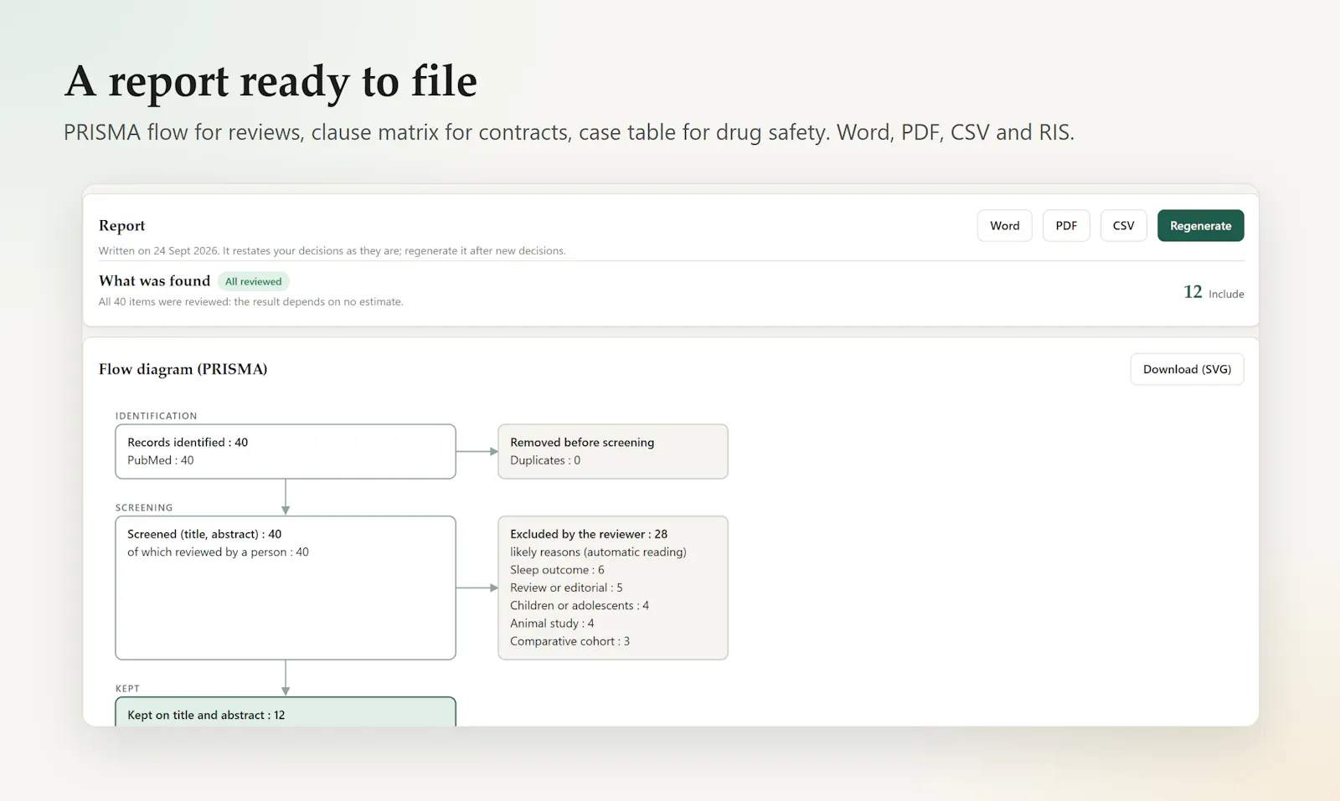The image size is (1340, 801).
Task: Click the KEPT stage label
Action: click(127, 689)
